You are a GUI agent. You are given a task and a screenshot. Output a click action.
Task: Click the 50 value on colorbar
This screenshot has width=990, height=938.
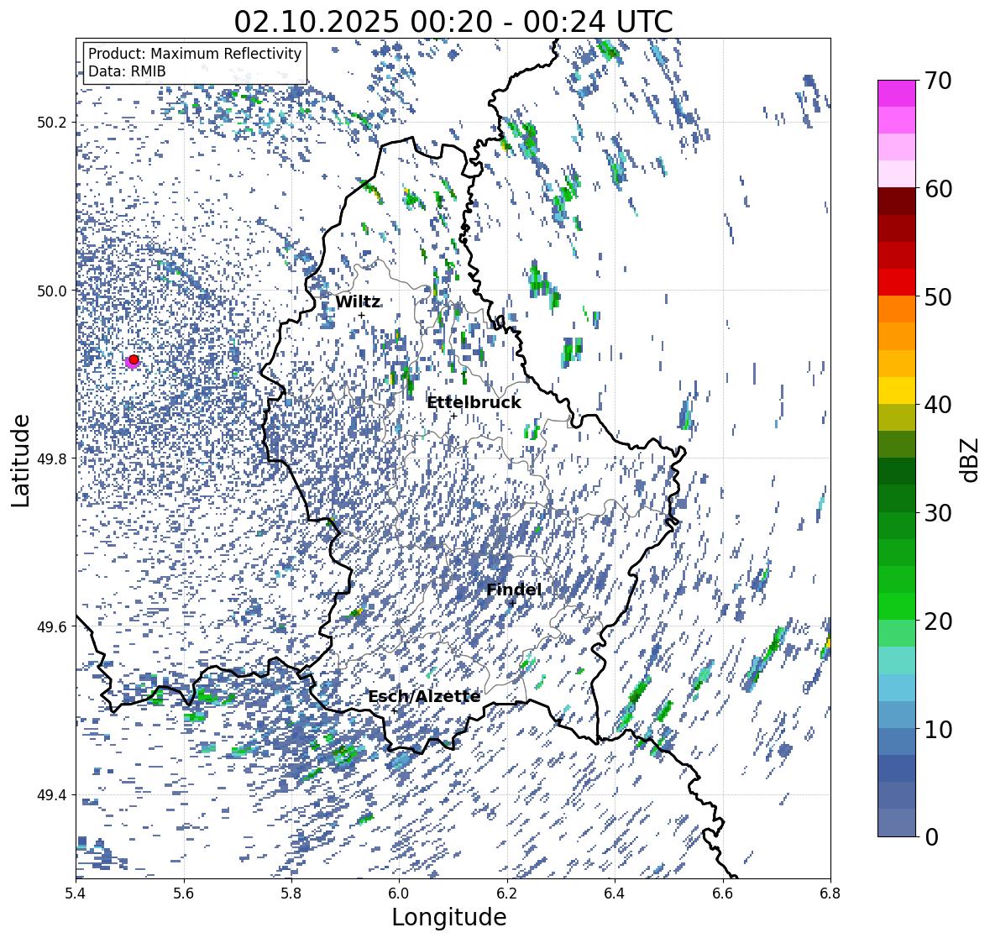coord(938,297)
